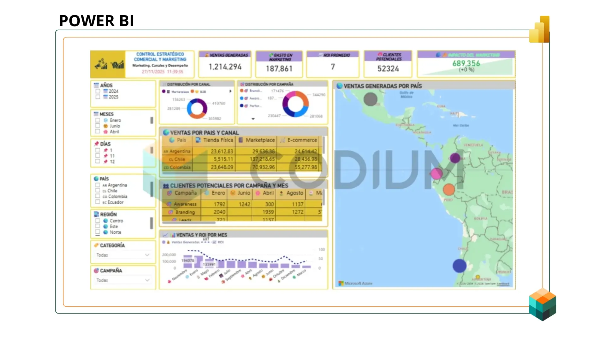
Task: Click the tag icon beside CATEGORÍA
Action: 96,245
